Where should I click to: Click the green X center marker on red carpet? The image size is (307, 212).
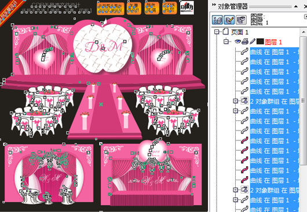pos(101,105)
